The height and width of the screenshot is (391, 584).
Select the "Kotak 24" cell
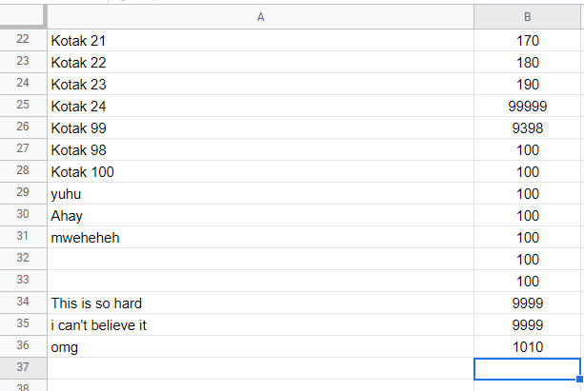click(x=260, y=107)
